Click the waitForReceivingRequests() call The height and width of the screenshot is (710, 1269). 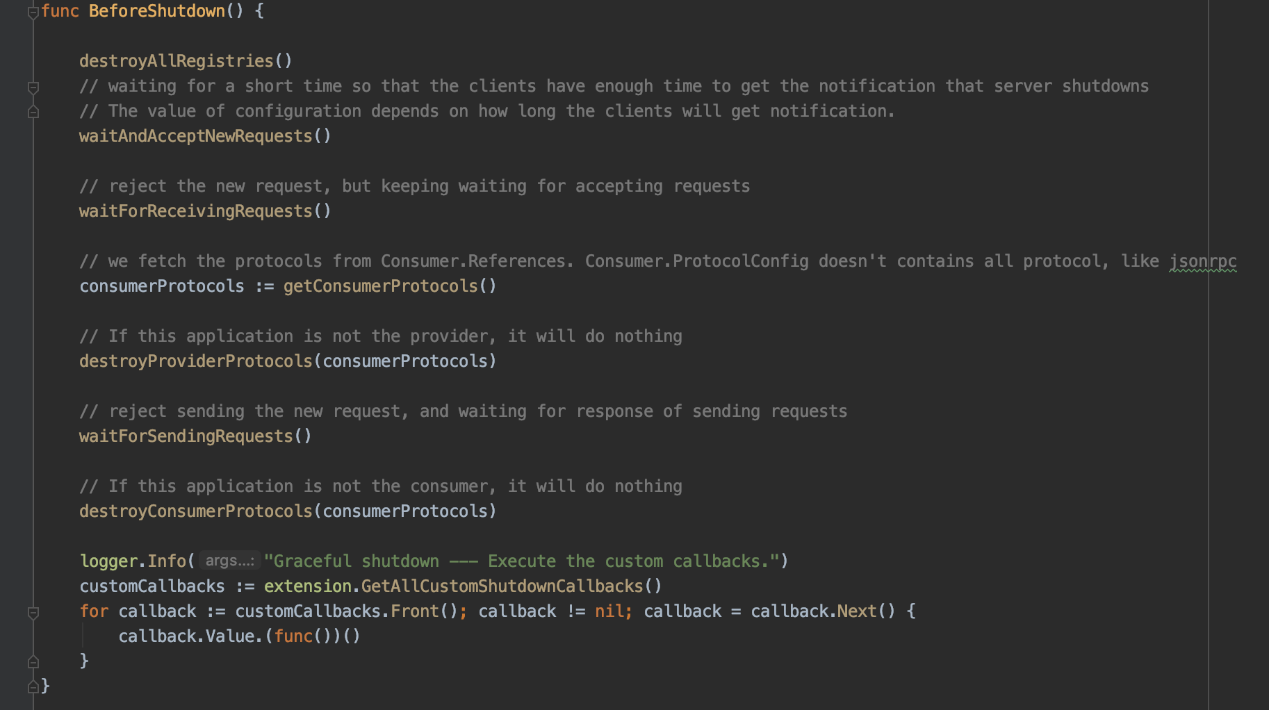205,211
